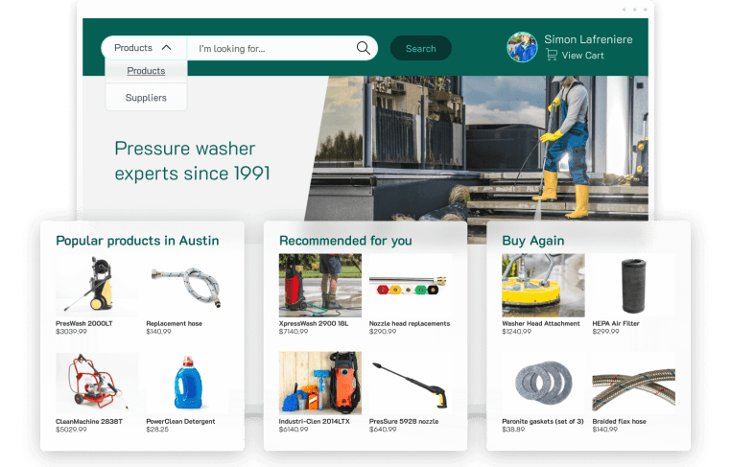731x467 pixels.
Task: Expand the Products category dropdown
Action: (143, 48)
